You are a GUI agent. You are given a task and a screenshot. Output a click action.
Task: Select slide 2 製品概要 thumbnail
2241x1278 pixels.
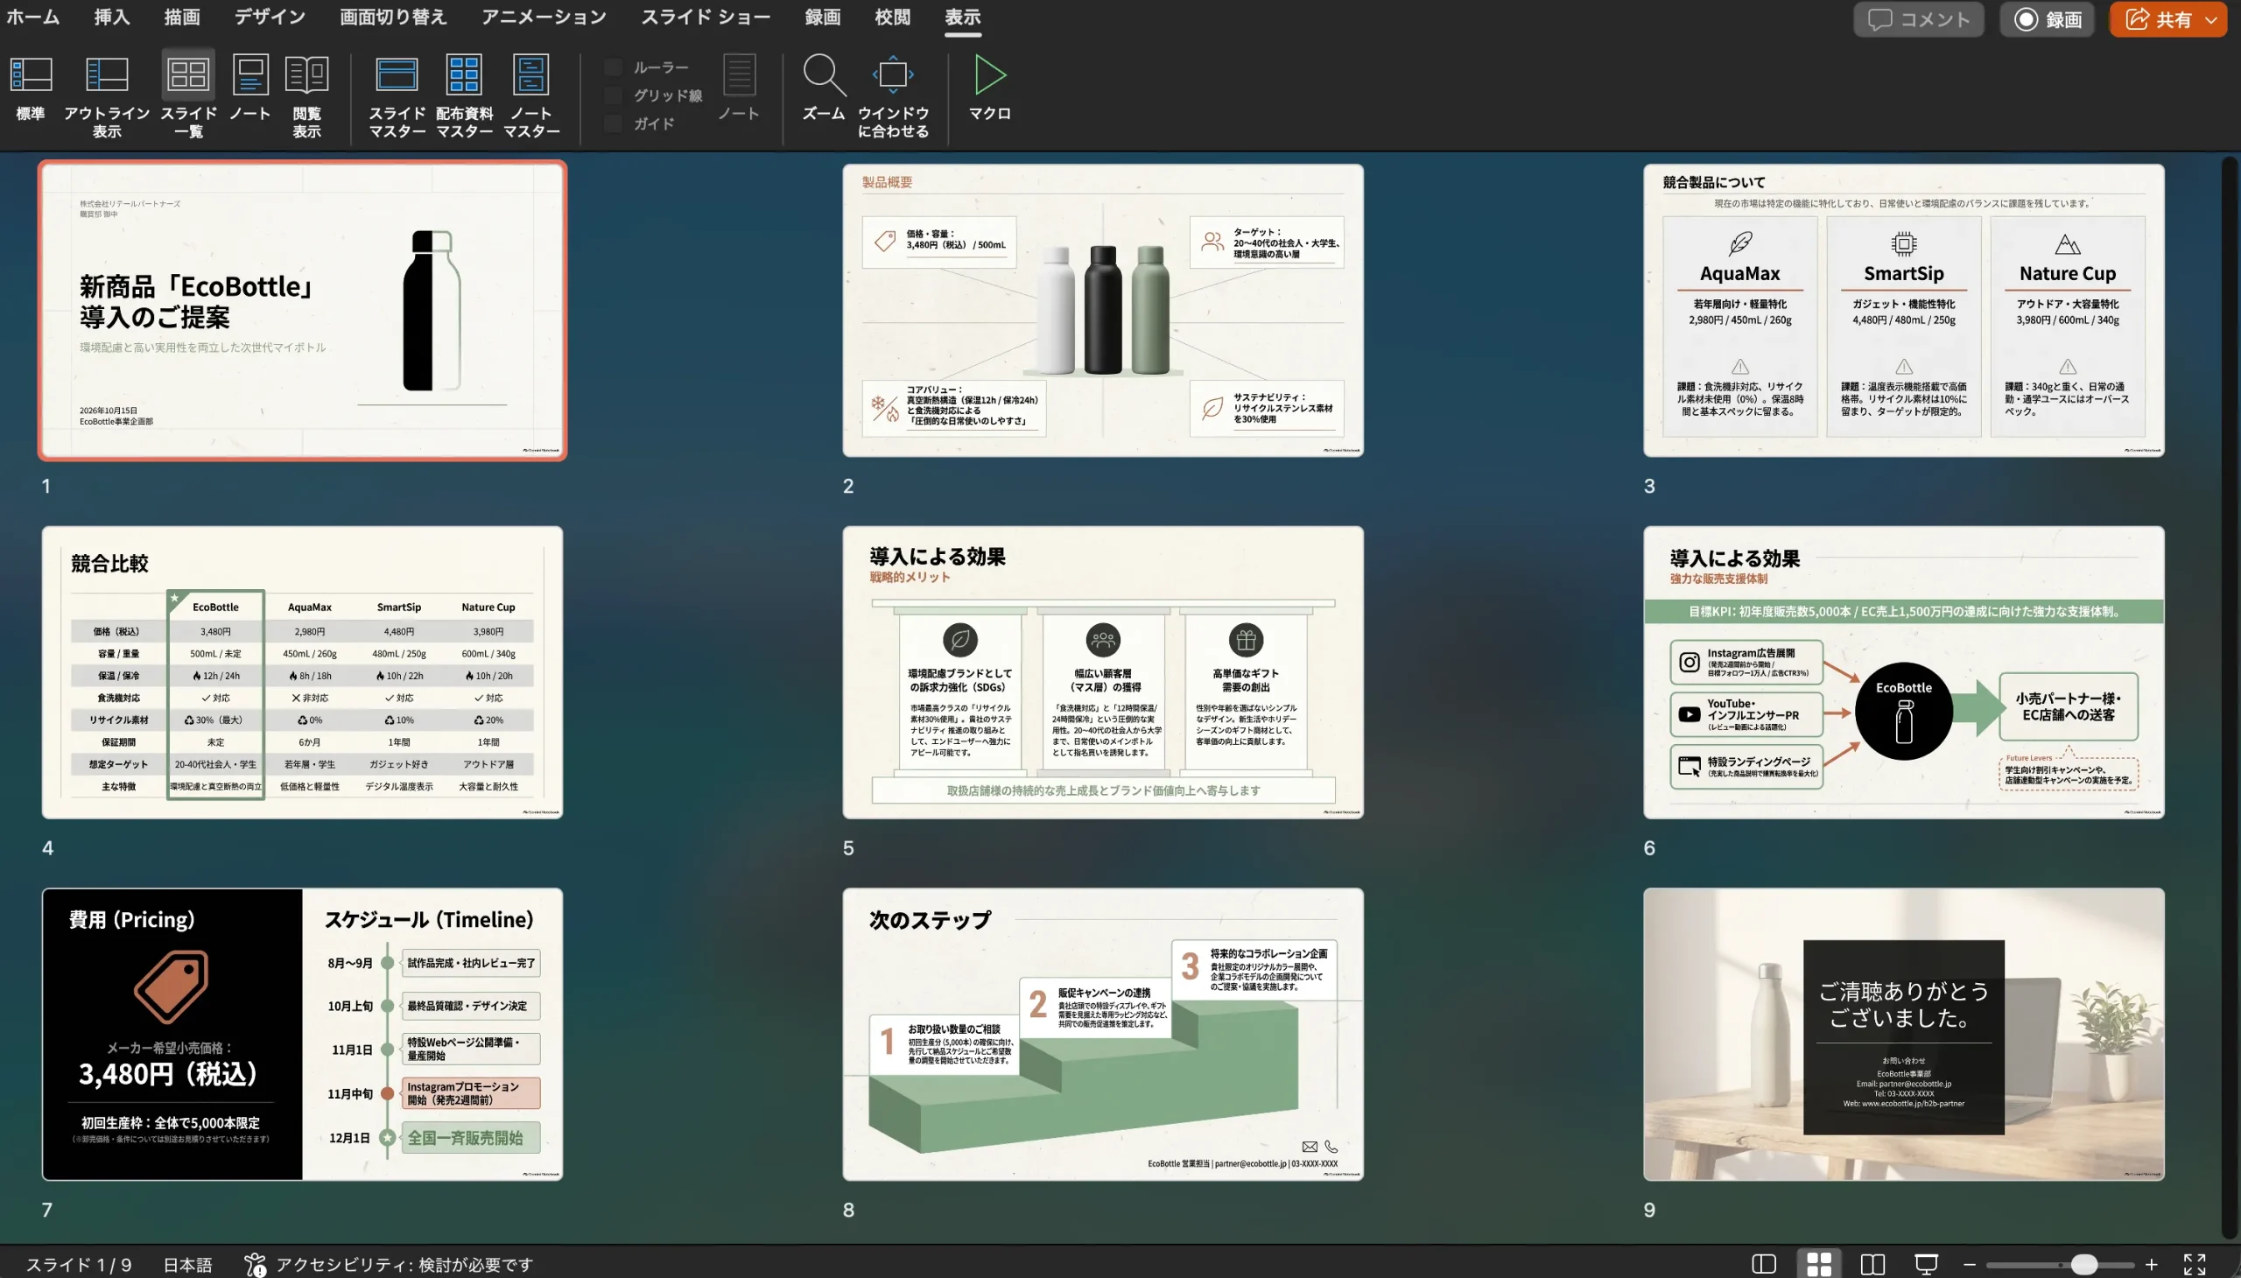tap(1102, 310)
